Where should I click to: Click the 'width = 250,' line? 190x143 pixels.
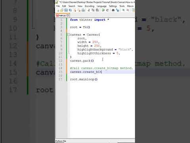click(88, 42)
